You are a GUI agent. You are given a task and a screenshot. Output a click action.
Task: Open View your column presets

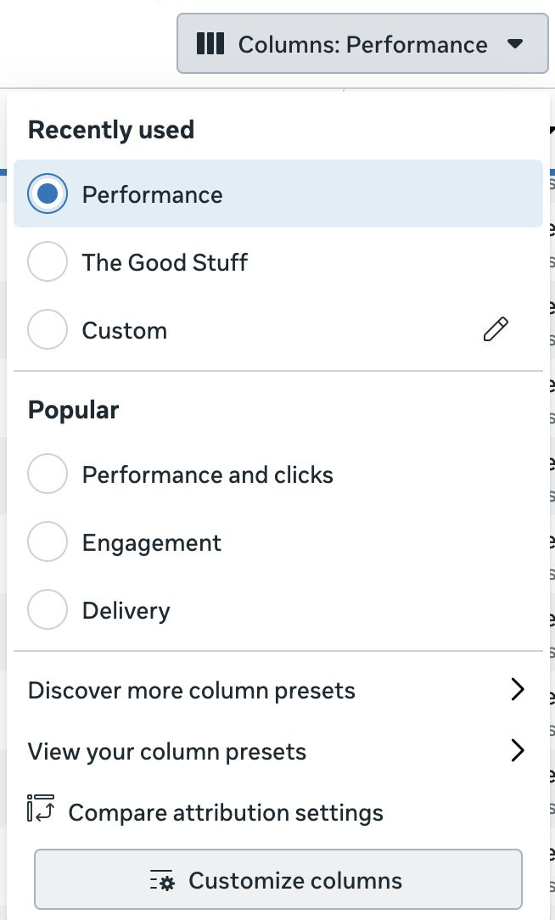click(277, 751)
